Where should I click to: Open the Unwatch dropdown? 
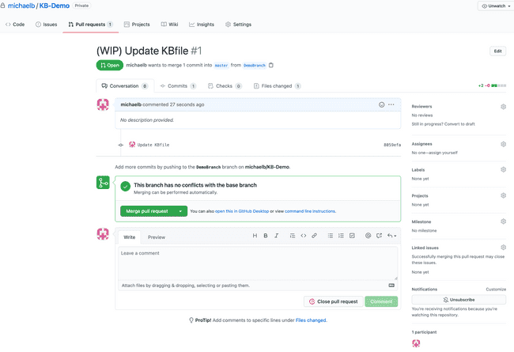(x=496, y=6)
